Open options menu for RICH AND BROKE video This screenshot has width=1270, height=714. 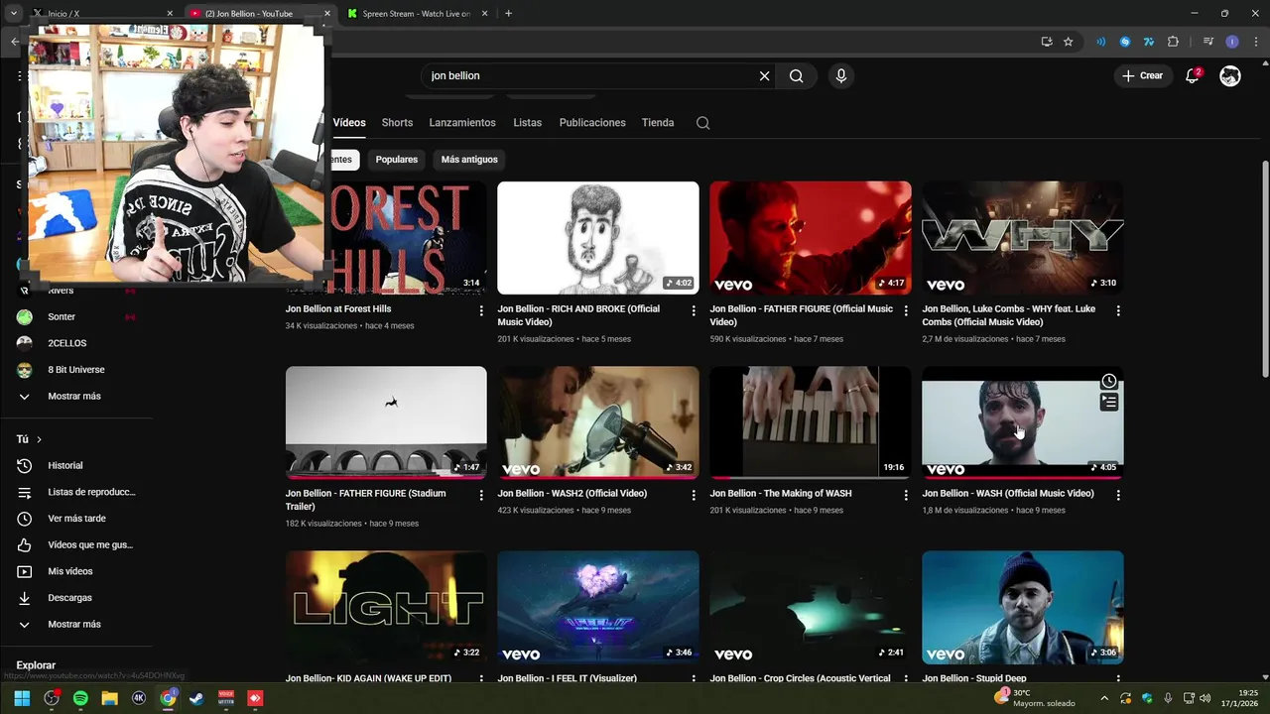click(x=694, y=310)
